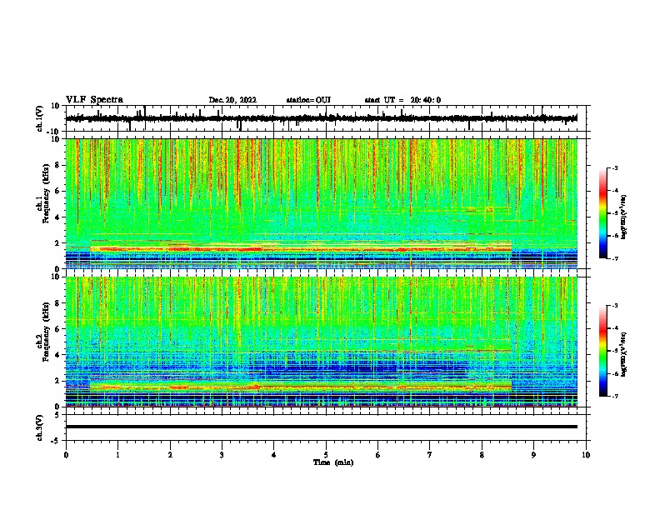Click the "-7" label on ch.1 color scale
The image size is (660, 510).
click(x=615, y=258)
